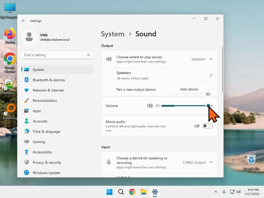
Task: Click the network tray icon
Action: click(x=232, y=192)
